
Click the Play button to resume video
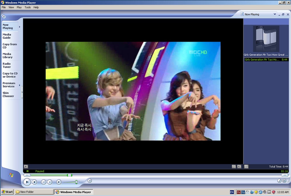coord(27,182)
